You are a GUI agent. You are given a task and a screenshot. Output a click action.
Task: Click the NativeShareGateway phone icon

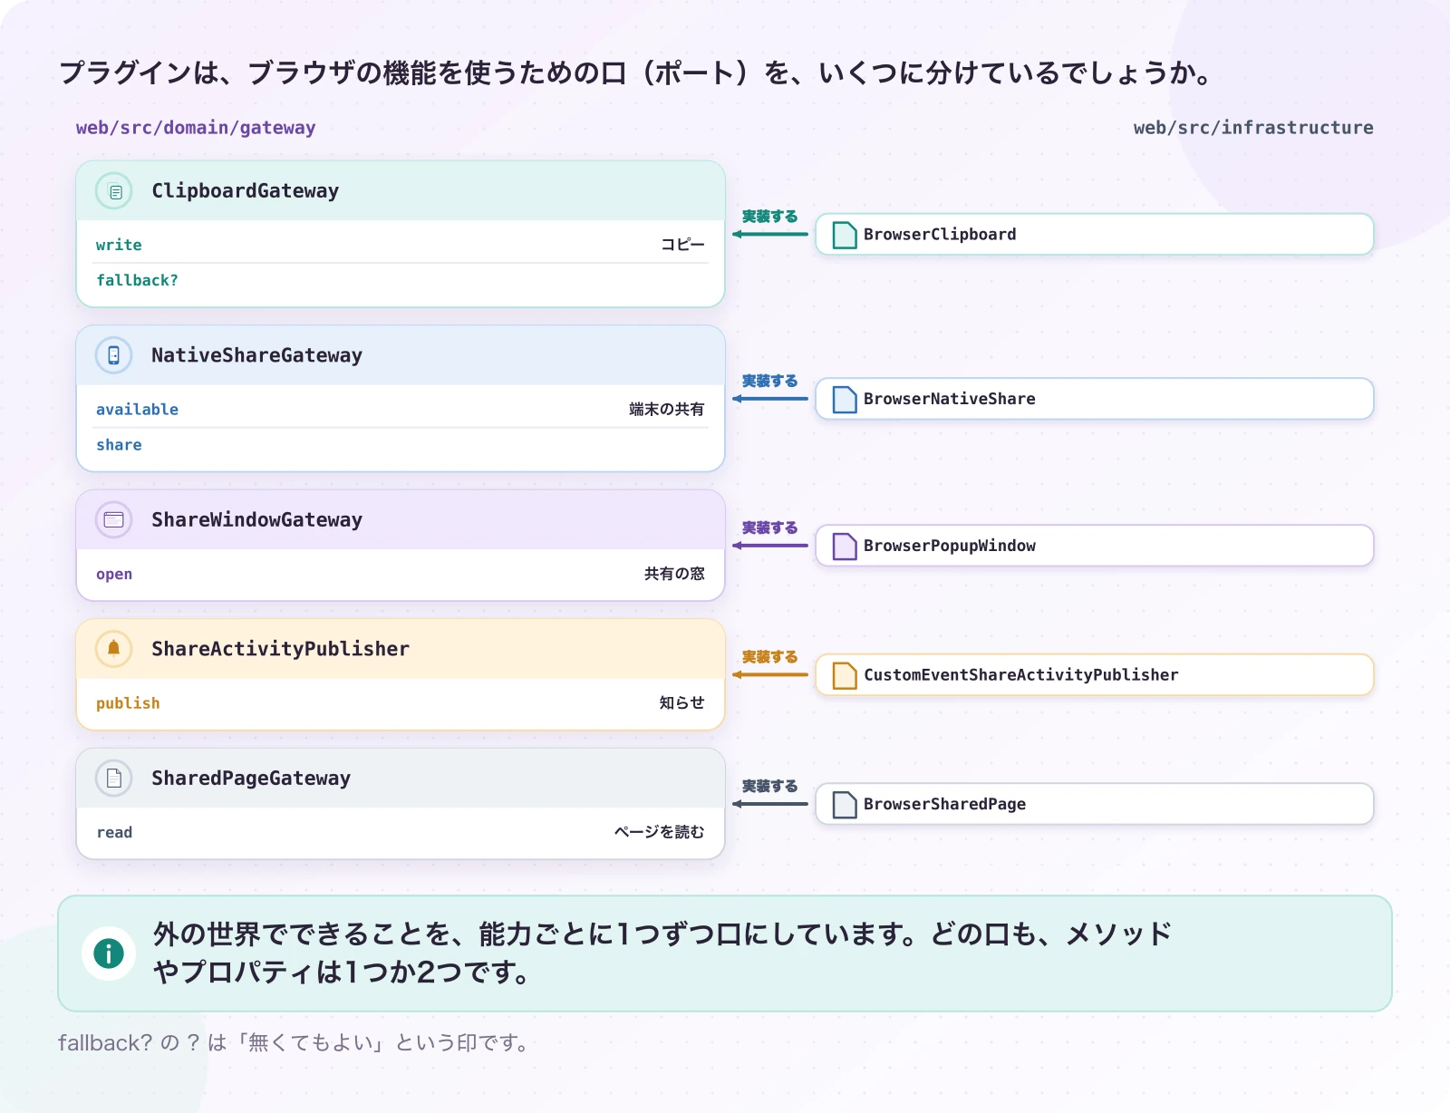114,355
